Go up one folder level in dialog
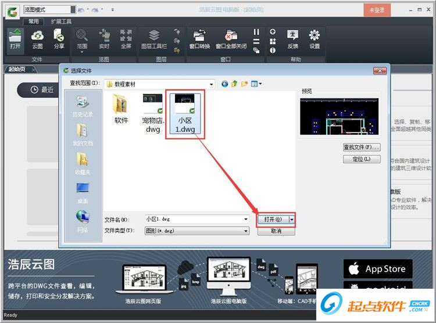 (234, 84)
